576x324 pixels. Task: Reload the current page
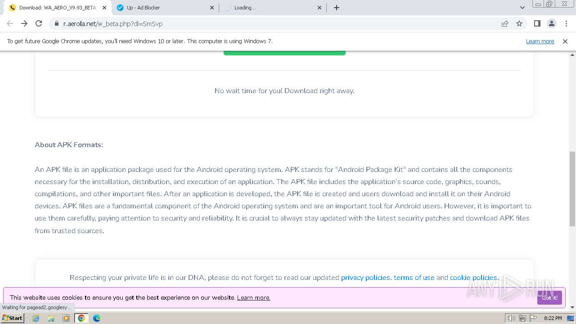(x=39, y=23)
